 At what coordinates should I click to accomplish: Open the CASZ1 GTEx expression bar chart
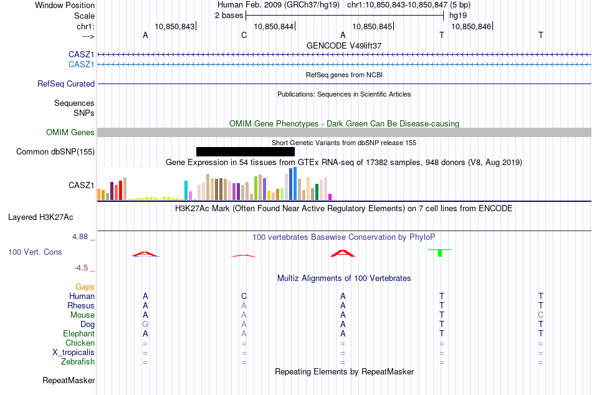214,184
